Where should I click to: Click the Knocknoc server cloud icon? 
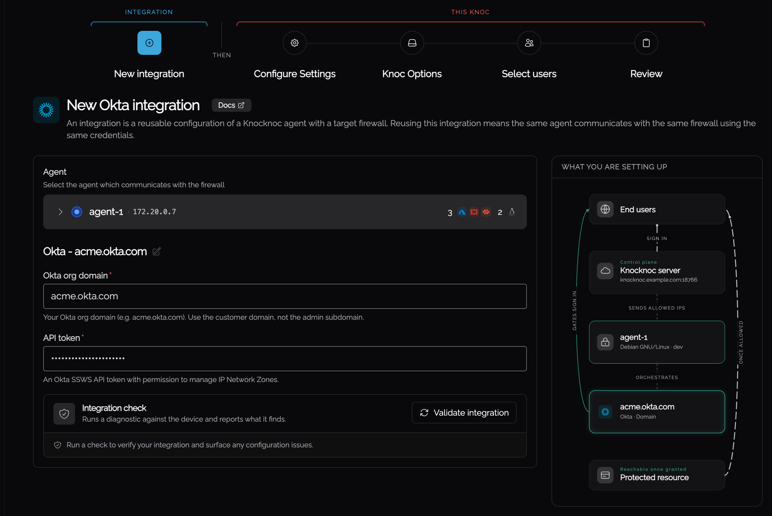coord(605,271)
